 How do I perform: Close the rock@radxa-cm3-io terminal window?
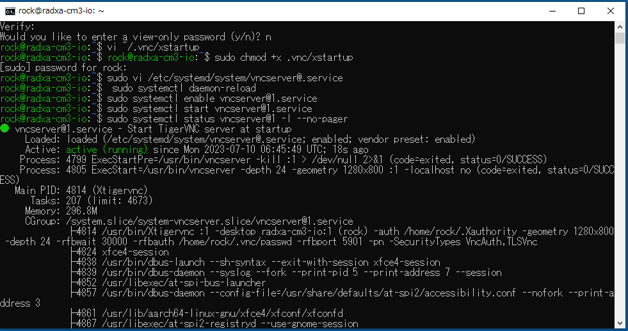(610, 11)
